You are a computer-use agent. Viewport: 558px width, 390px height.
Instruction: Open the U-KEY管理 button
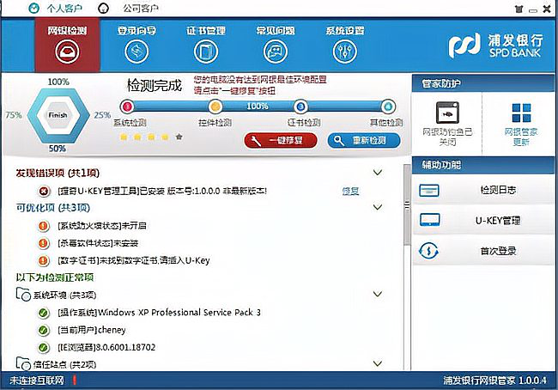click(x=483, y=221)
